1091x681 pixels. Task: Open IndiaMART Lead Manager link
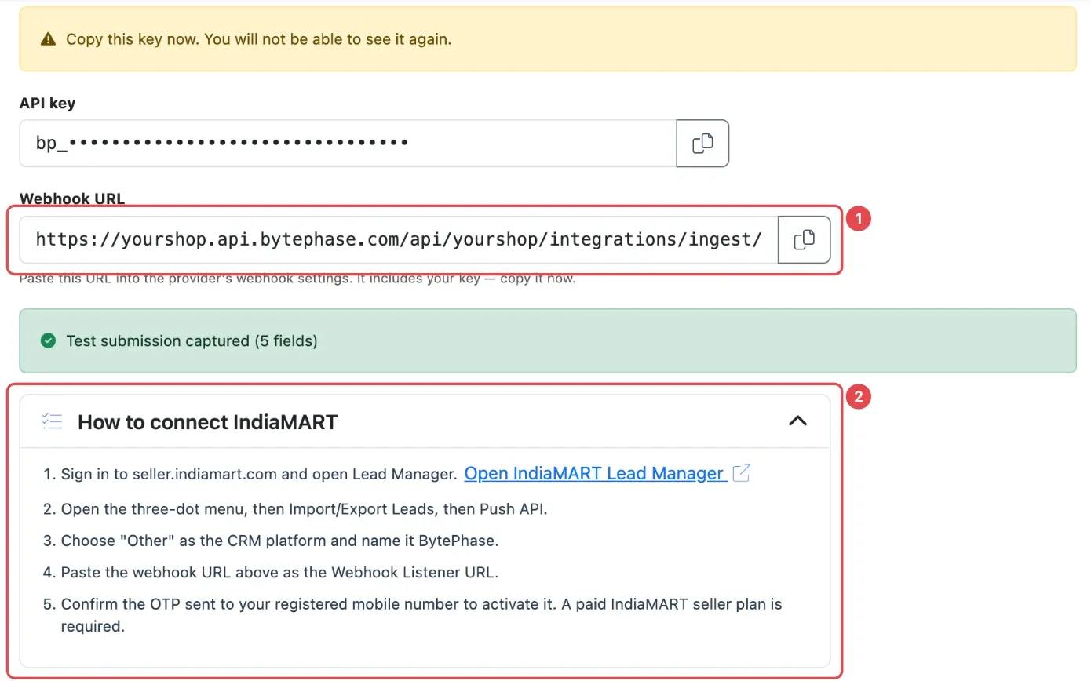tap(594, 473)
